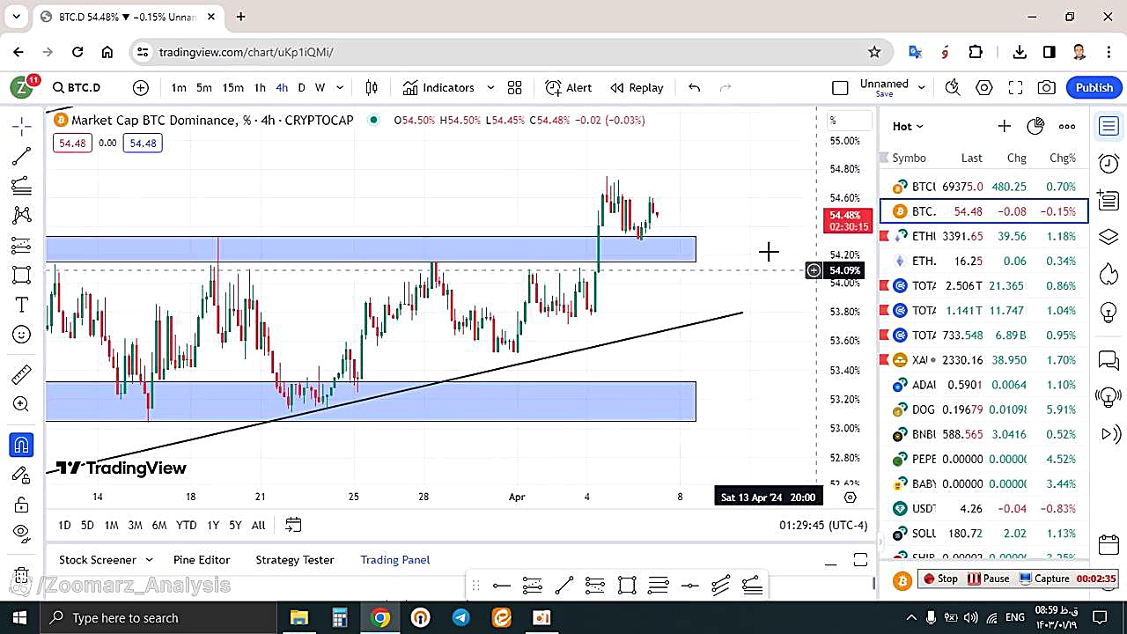
Task: Select YTD date range
Action: click(x=186, y=525)
